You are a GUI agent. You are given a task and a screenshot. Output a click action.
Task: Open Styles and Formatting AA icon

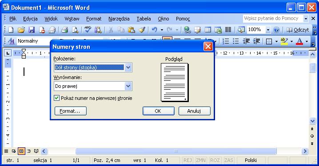click(x=11, y=41)
